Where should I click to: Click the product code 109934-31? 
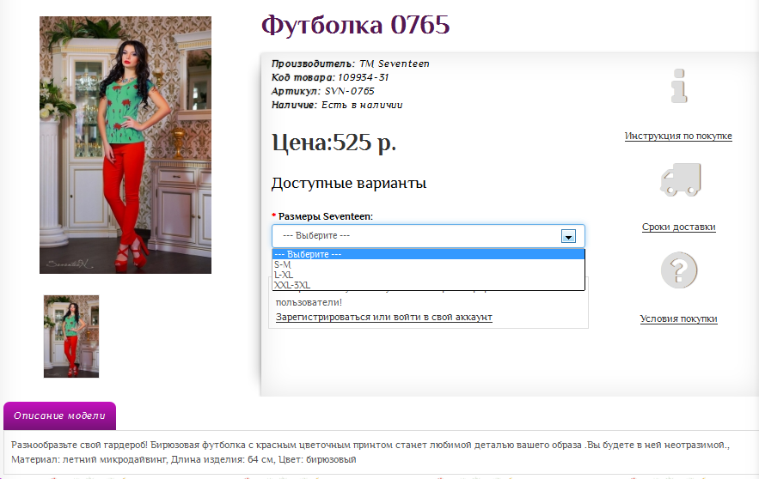pos(363,77)
